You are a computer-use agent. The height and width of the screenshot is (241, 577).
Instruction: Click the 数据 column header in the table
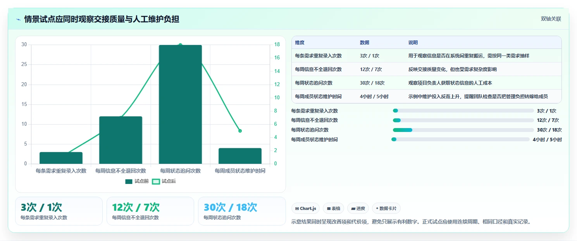pyautogui.click(x=364, y=43)
